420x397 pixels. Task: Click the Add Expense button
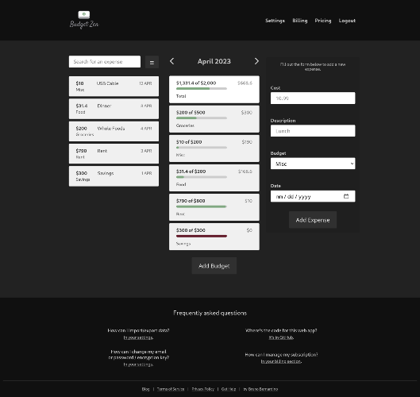[x=313, y=220]
